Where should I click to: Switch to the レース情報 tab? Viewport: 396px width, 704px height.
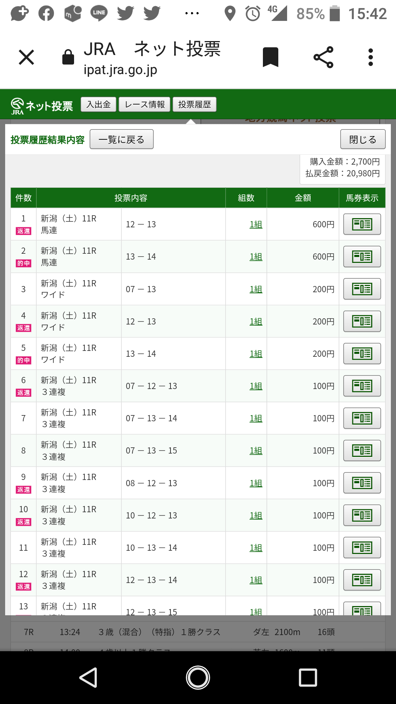click(144, 104)
